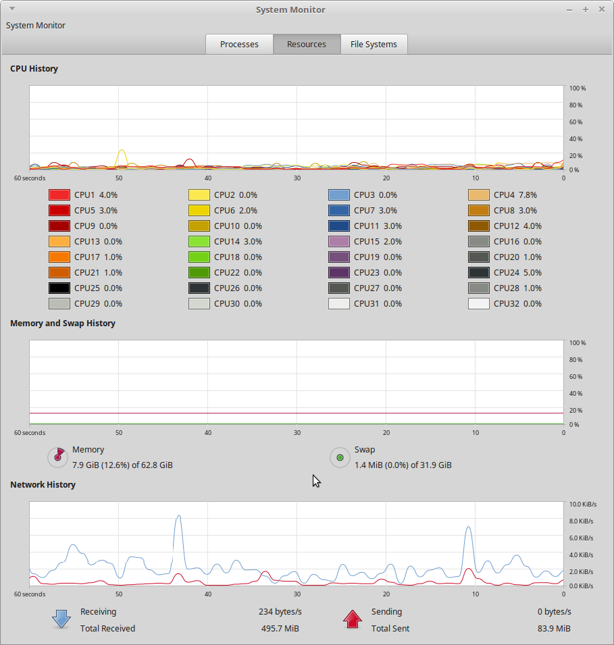Image resolution: width=614 pixels, height=645 pixels.
Task: Click the '234 bytes/s' receiving rate
Action: pyautogui.click(x=280, y=612)
